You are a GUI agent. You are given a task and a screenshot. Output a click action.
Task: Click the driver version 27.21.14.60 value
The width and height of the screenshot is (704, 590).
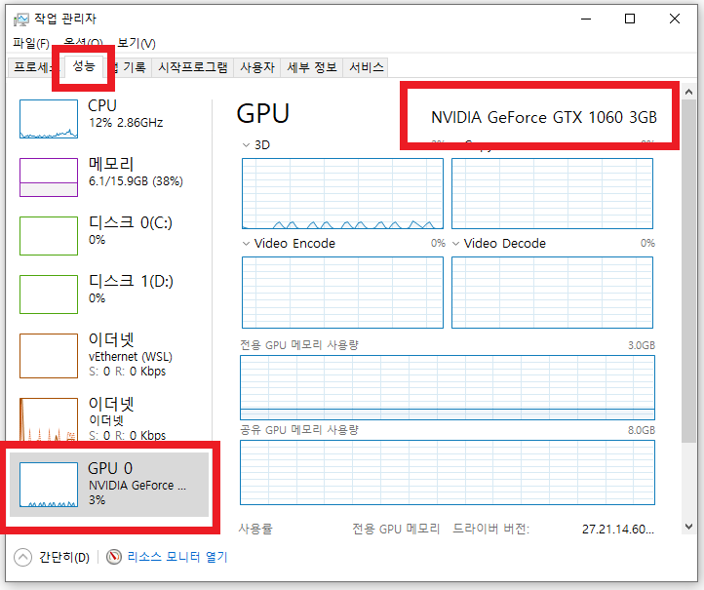point(618,530)
